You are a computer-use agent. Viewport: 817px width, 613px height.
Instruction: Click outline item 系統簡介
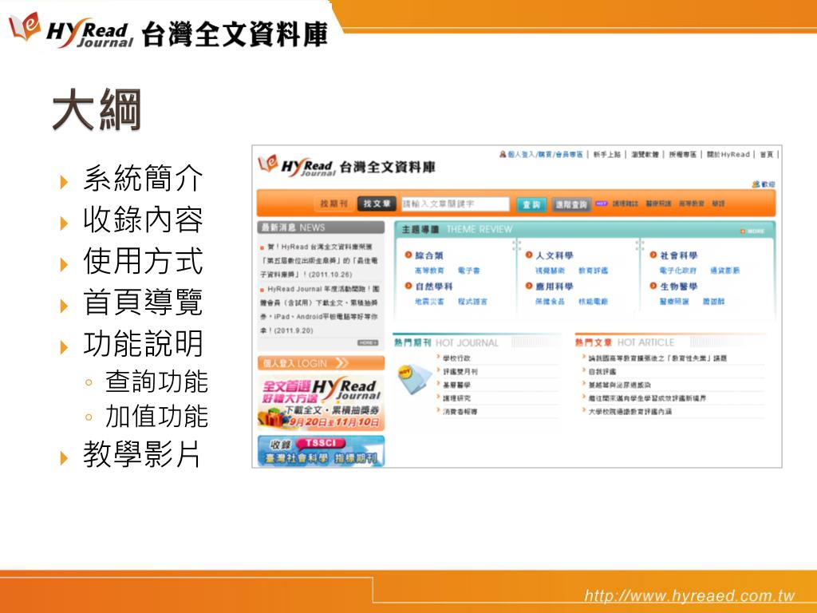(143, 178)
